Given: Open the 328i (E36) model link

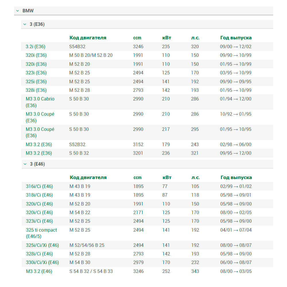Looking at the screenshot, I should 36,90.
